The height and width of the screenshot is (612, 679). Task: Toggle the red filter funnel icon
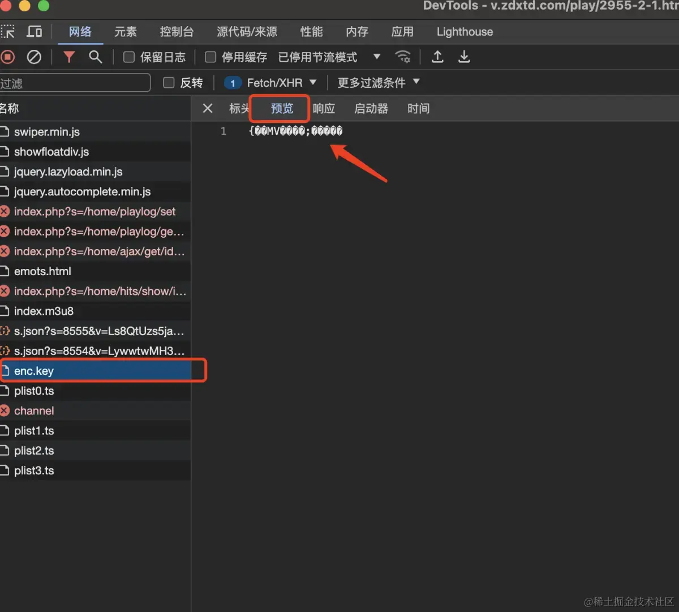coord(69,57)
